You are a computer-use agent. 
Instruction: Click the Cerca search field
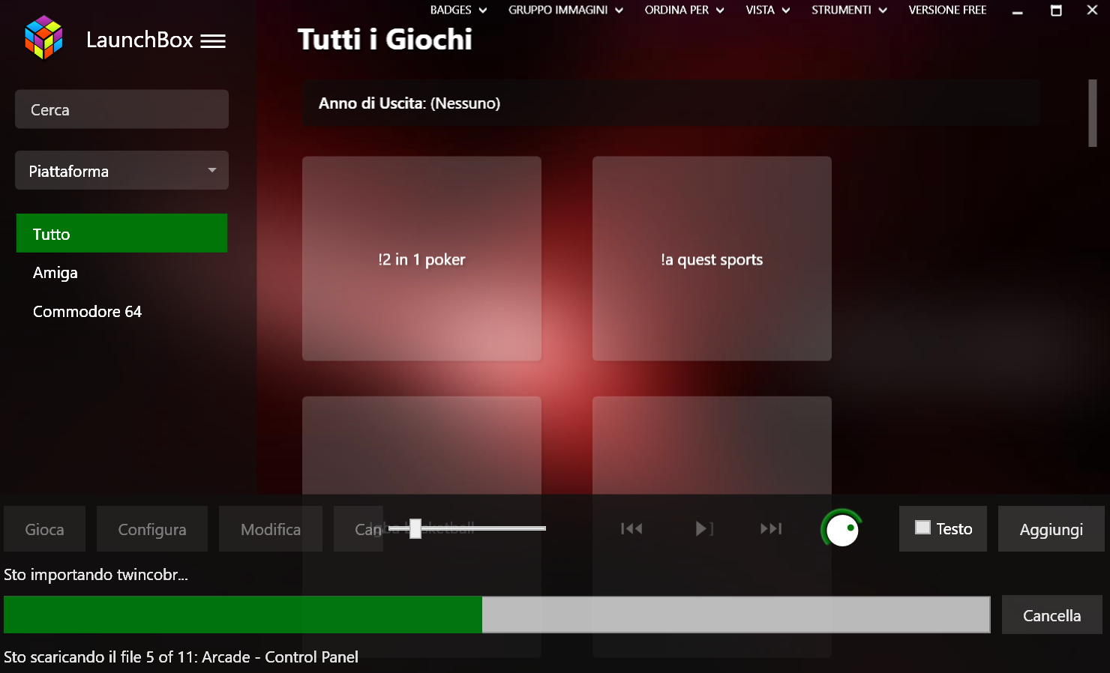121,109
